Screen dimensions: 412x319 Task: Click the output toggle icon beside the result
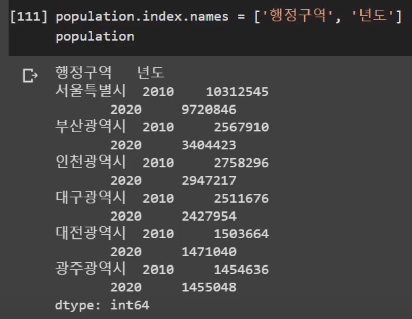(x=31, y=75)
